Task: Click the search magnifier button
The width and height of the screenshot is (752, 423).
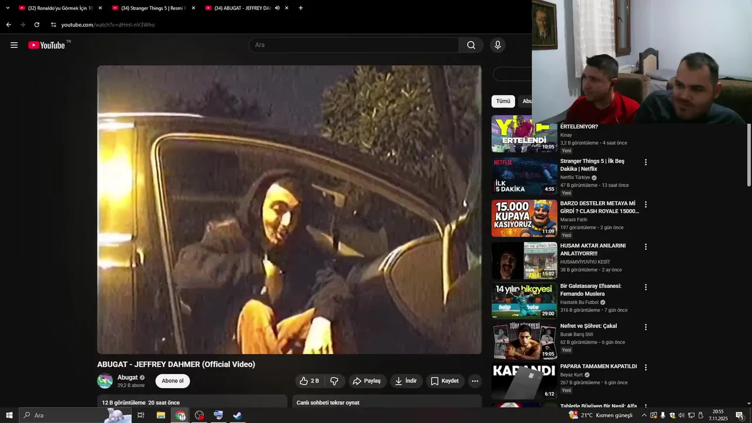Action: 471,45
